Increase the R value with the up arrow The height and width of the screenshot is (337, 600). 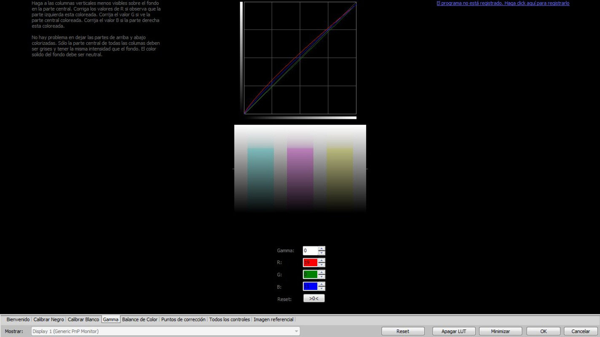point(322,260)
